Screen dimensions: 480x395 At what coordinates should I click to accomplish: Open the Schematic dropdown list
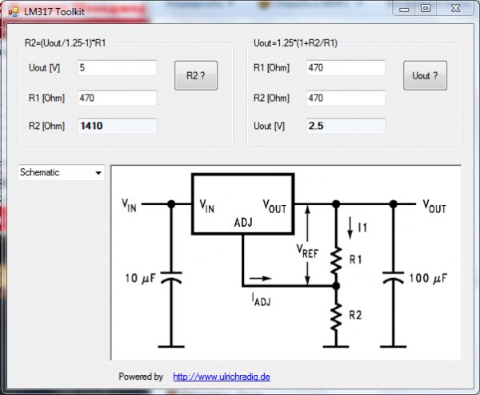click(62, 172)
